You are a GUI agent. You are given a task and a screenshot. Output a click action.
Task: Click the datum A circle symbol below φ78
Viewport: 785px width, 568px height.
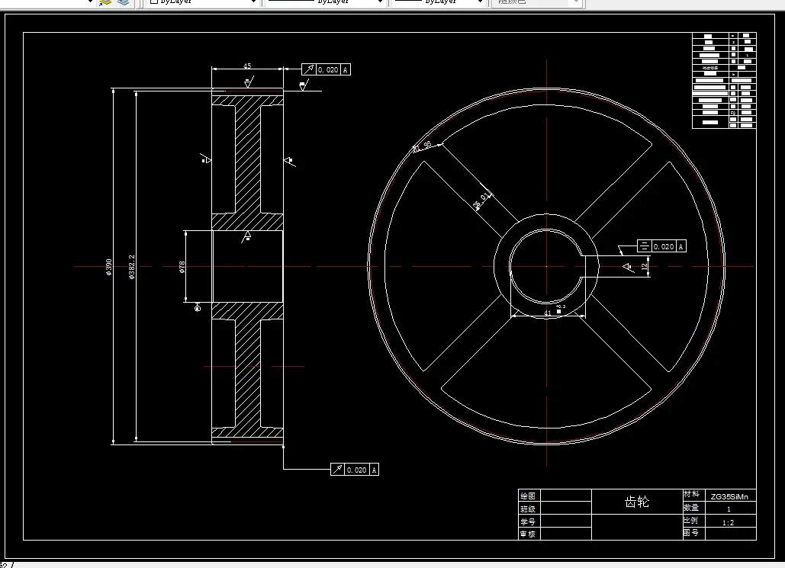tap(198, 308)
